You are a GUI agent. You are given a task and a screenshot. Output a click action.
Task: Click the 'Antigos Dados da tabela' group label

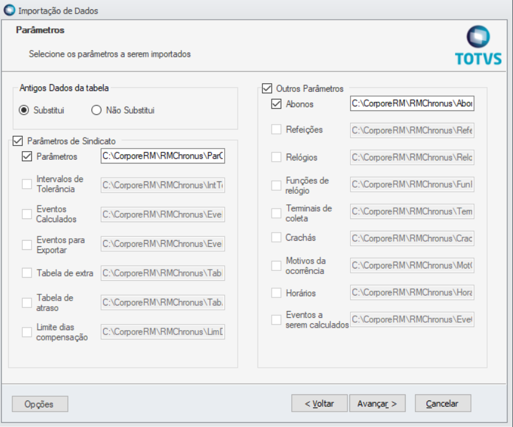point(64,88)
